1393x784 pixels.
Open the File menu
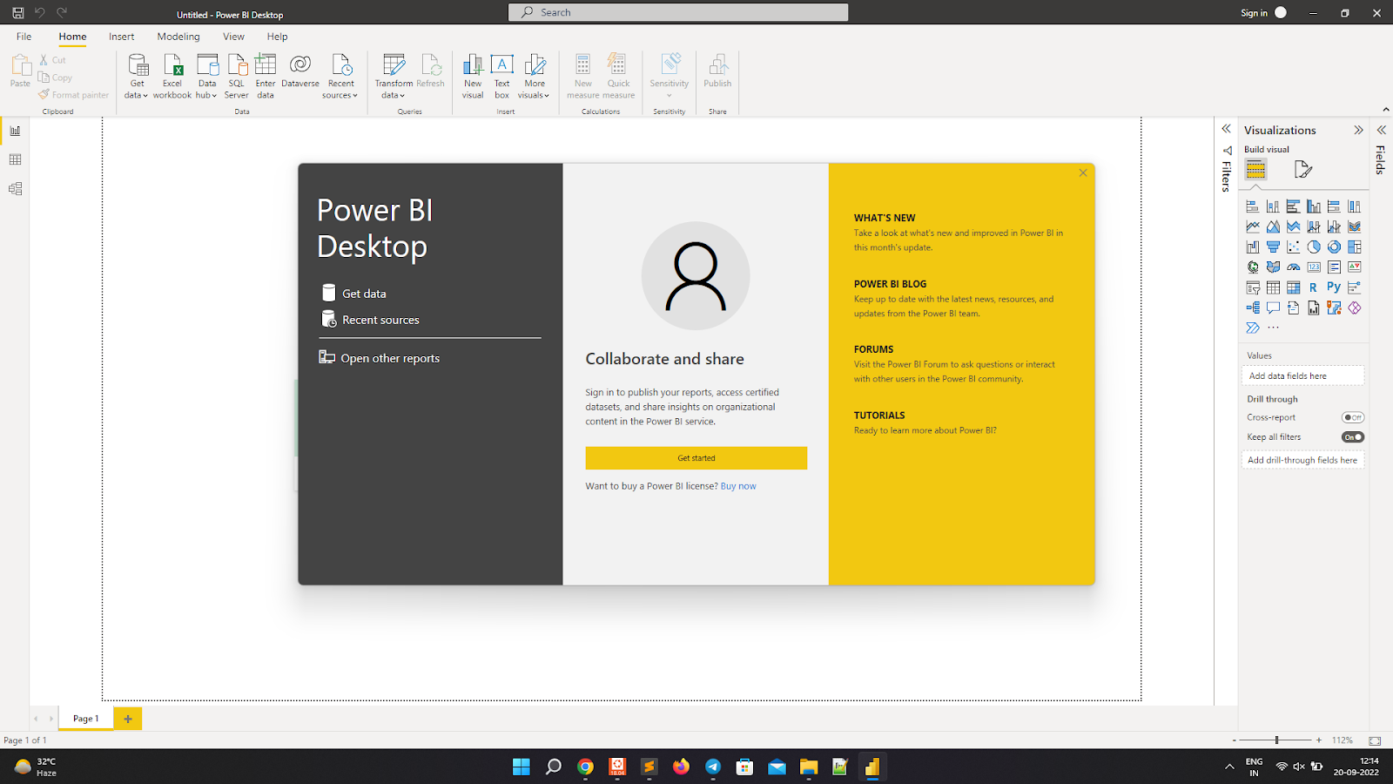click(24, 37)
